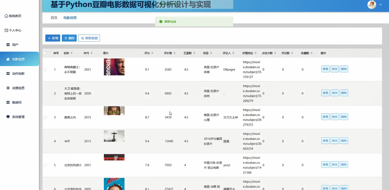The height and width of the screenshot is (190, 389).
Task: Open 系统首页 home icon in sidebar
Action: point(6,16)
